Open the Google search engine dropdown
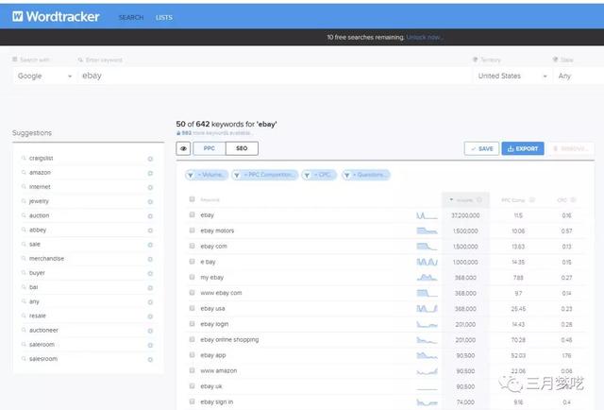This screenshot has width=604, height=410. [x=44, y=76]
